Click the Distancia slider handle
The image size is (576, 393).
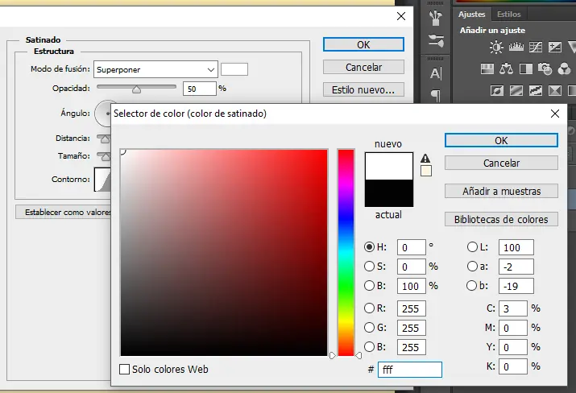tap(105, 139)
